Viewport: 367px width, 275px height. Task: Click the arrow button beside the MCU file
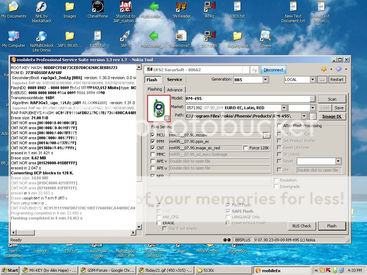coord(266,135)
